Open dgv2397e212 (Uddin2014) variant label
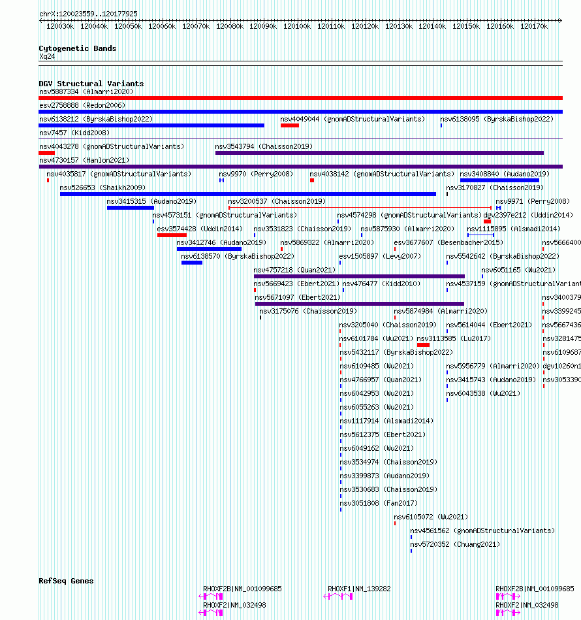 [529, 215]
